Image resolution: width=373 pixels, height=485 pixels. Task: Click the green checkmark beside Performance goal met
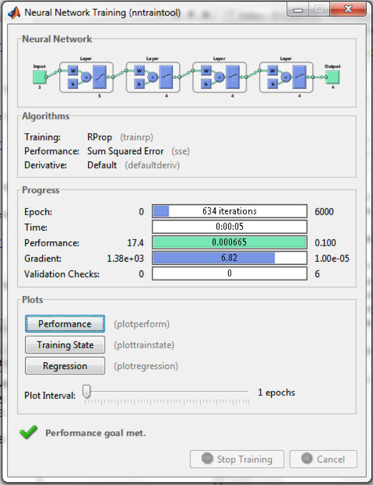[28, 433]
